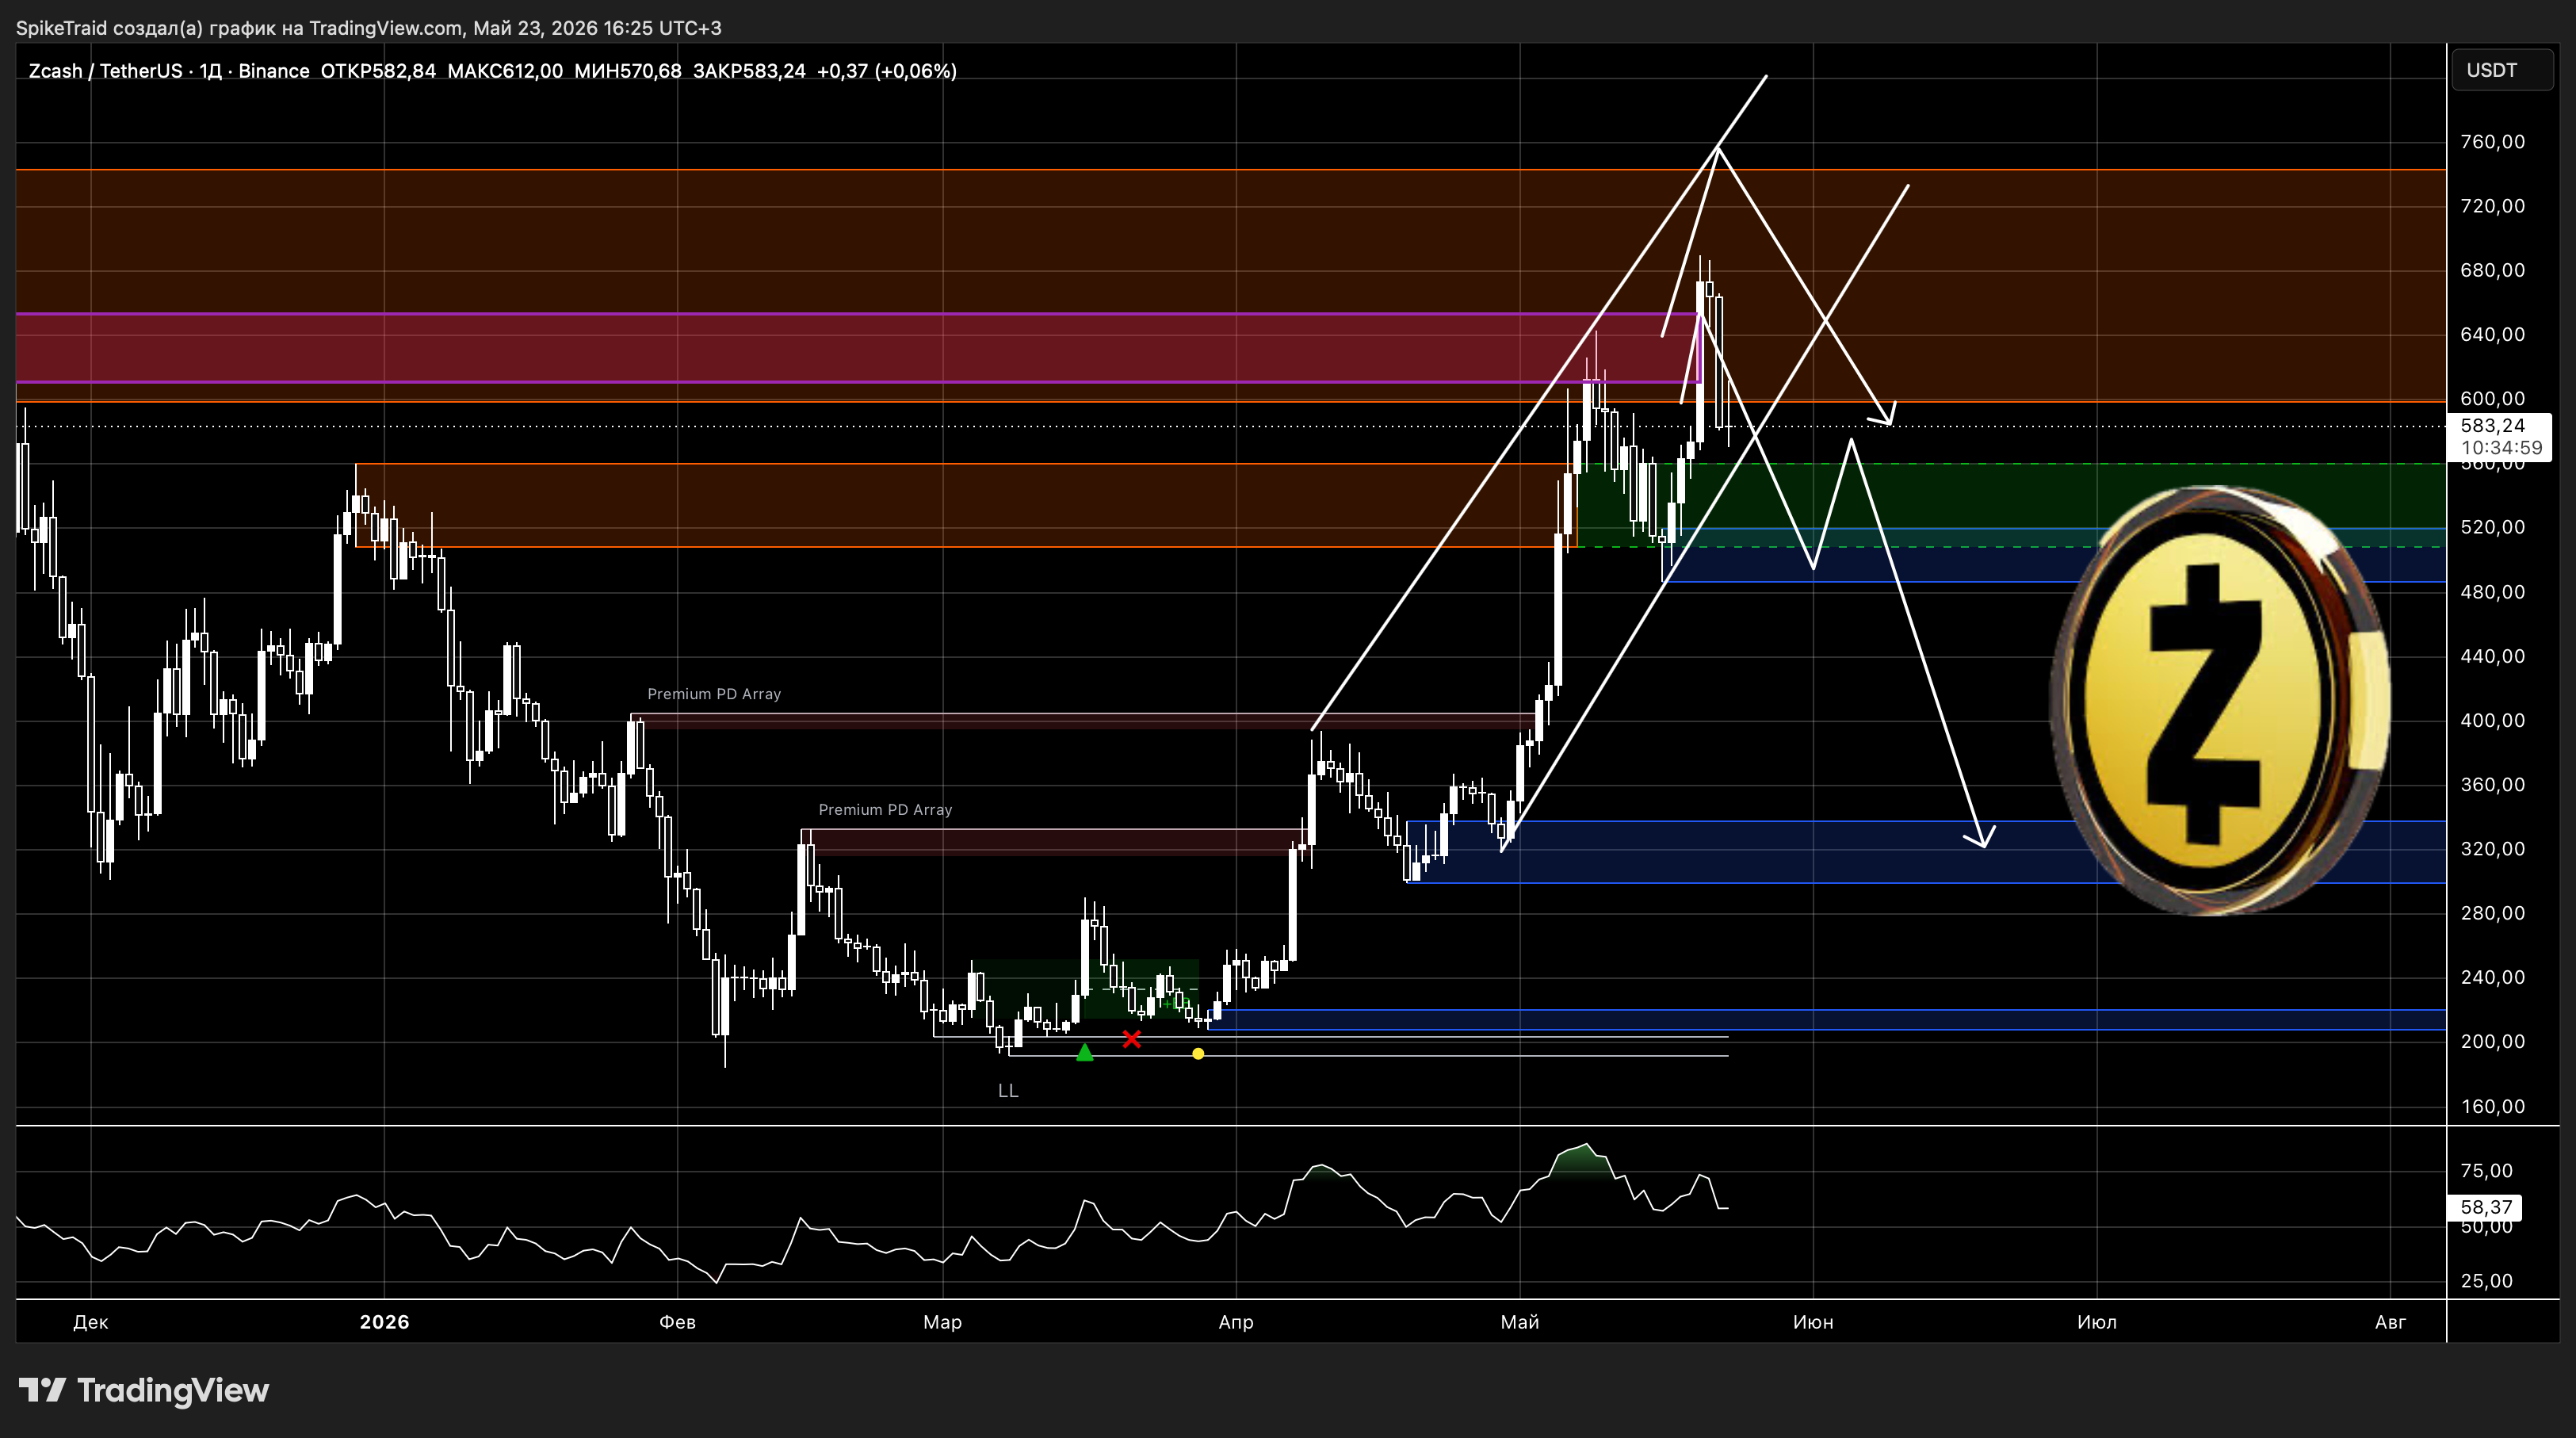
Task: Click the 75,00 RSI axis label
Action: [x=2486, y=1171]
